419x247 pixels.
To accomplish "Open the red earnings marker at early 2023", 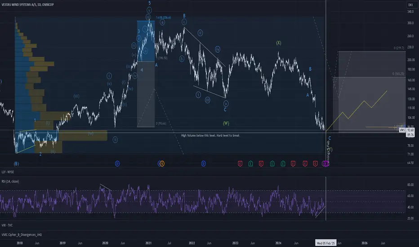I will coord(240,163).
